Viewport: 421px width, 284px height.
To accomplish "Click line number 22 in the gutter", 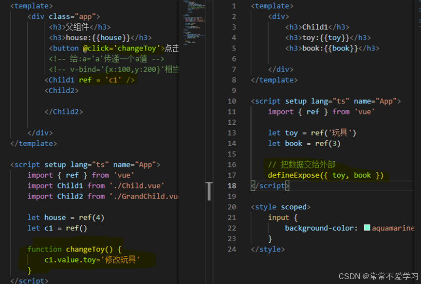I will (x=232, y=228).
